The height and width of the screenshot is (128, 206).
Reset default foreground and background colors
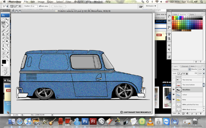2,65
